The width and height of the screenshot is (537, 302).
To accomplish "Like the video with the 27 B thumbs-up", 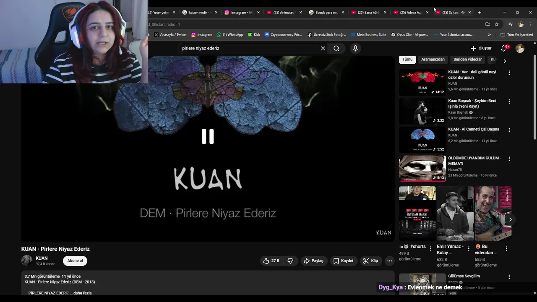I will [271, 261].
